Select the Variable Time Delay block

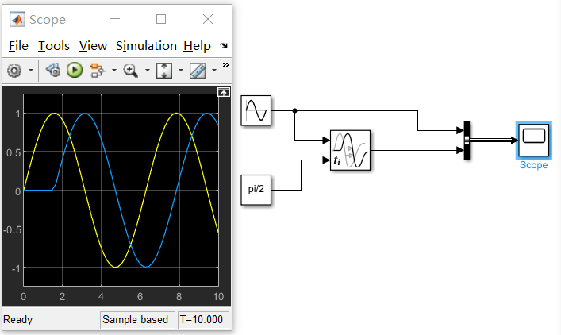pyautogui.click(x=350, y=150)
